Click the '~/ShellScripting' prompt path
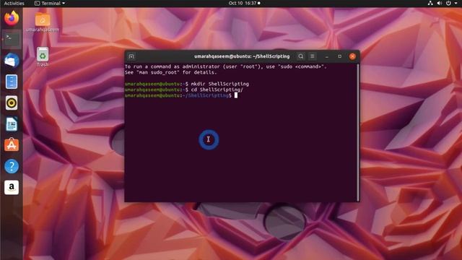The image size is (462, 260). [x=205, y=95]
